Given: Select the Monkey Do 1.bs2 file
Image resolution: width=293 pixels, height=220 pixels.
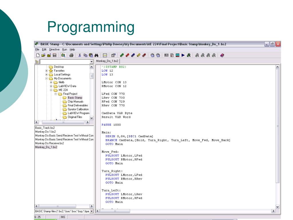Looking at the screenshot, I should click(x=45, y=132).
